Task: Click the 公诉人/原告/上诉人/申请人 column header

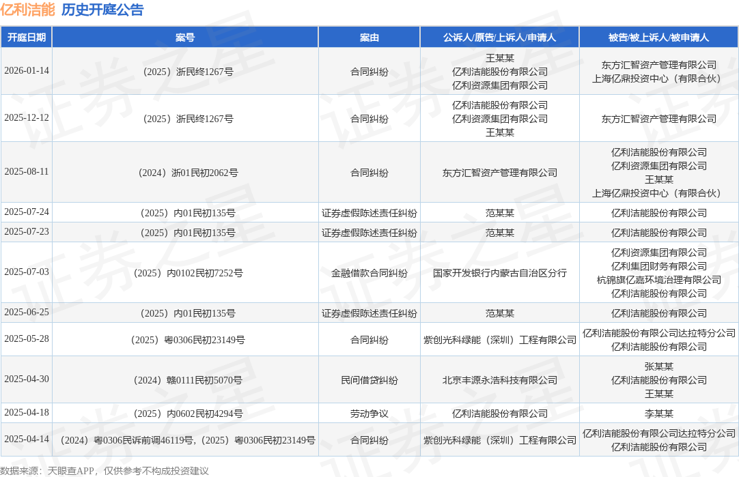Action: click(x=499, y=38)
